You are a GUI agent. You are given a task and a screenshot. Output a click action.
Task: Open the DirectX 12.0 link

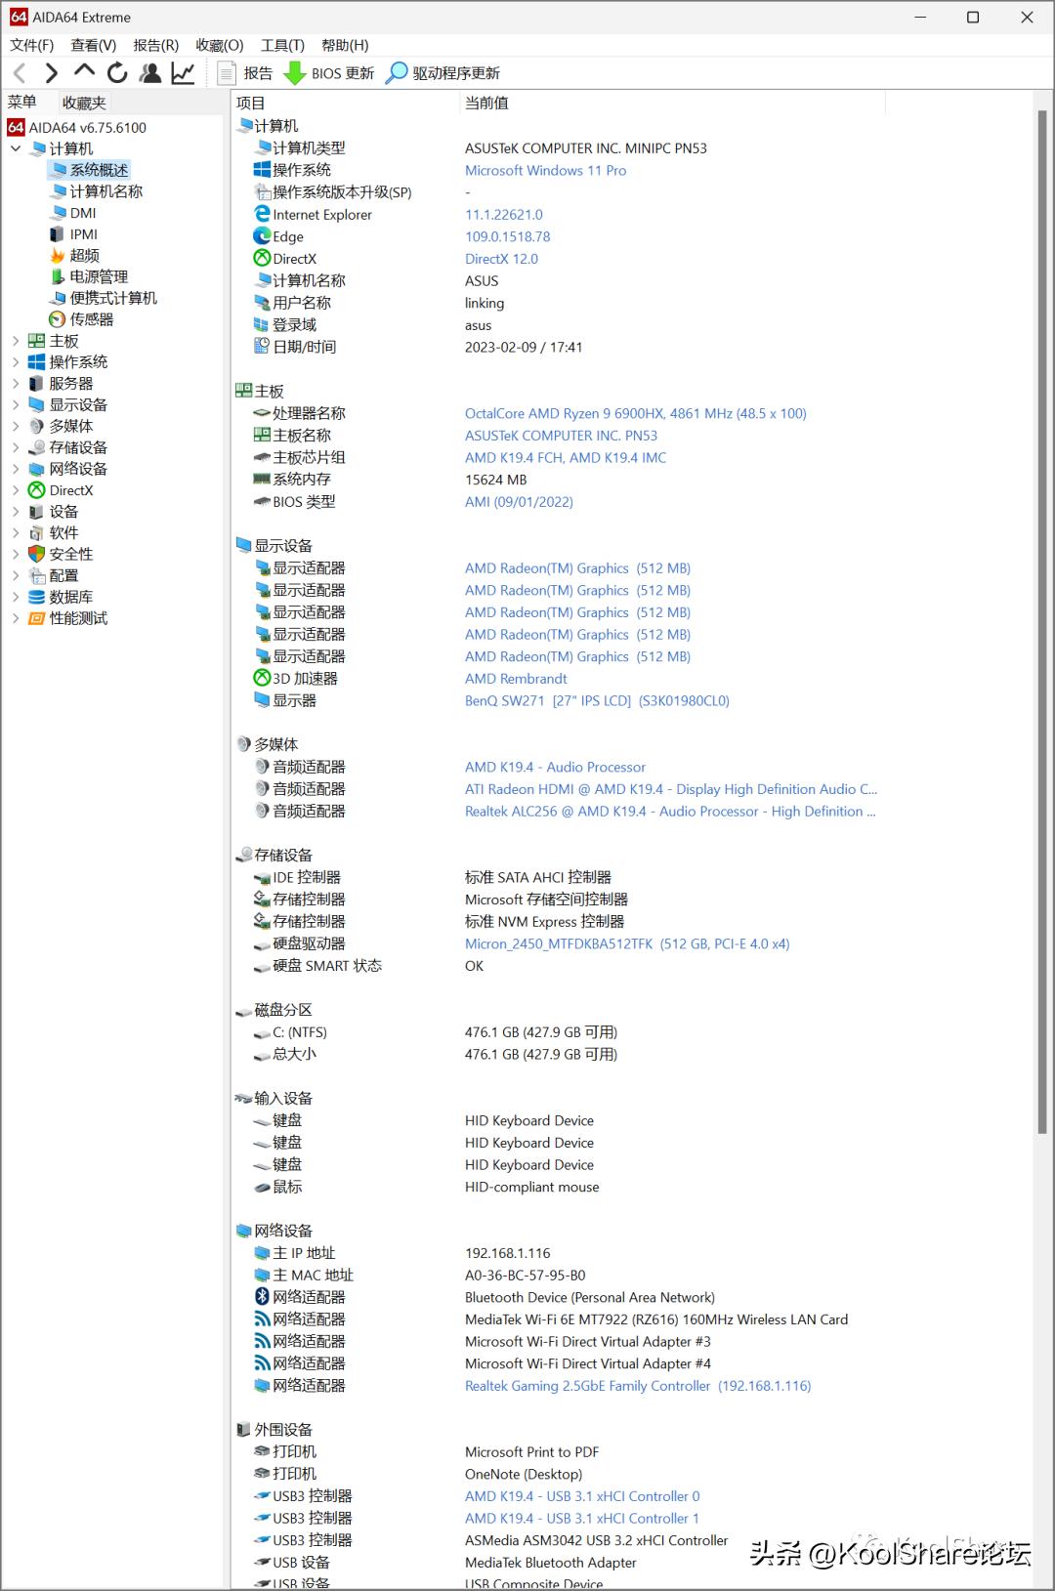pyautogui.click(x=501, y=259)
